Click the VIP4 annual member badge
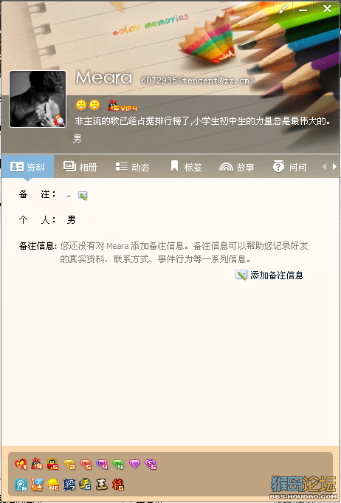The height and width of the screenshot is (503, 341). coord(123,106)
